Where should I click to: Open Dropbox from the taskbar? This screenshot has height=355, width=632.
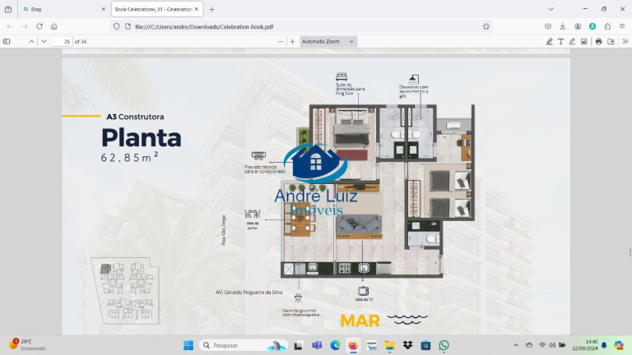[x=407, y=345]
